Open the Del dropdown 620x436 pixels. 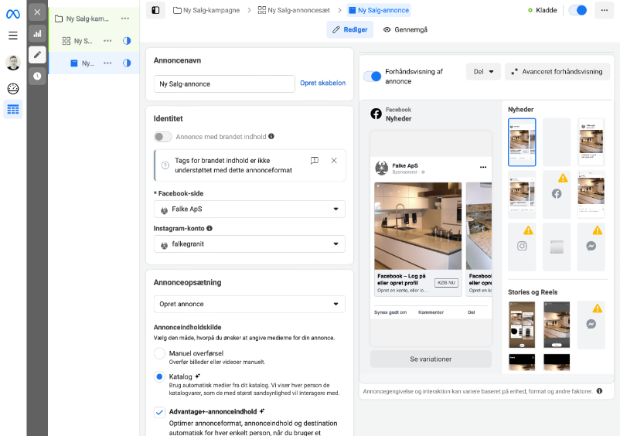tap(483, 72)
